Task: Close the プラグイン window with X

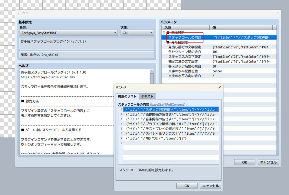Action: [277, 13]
